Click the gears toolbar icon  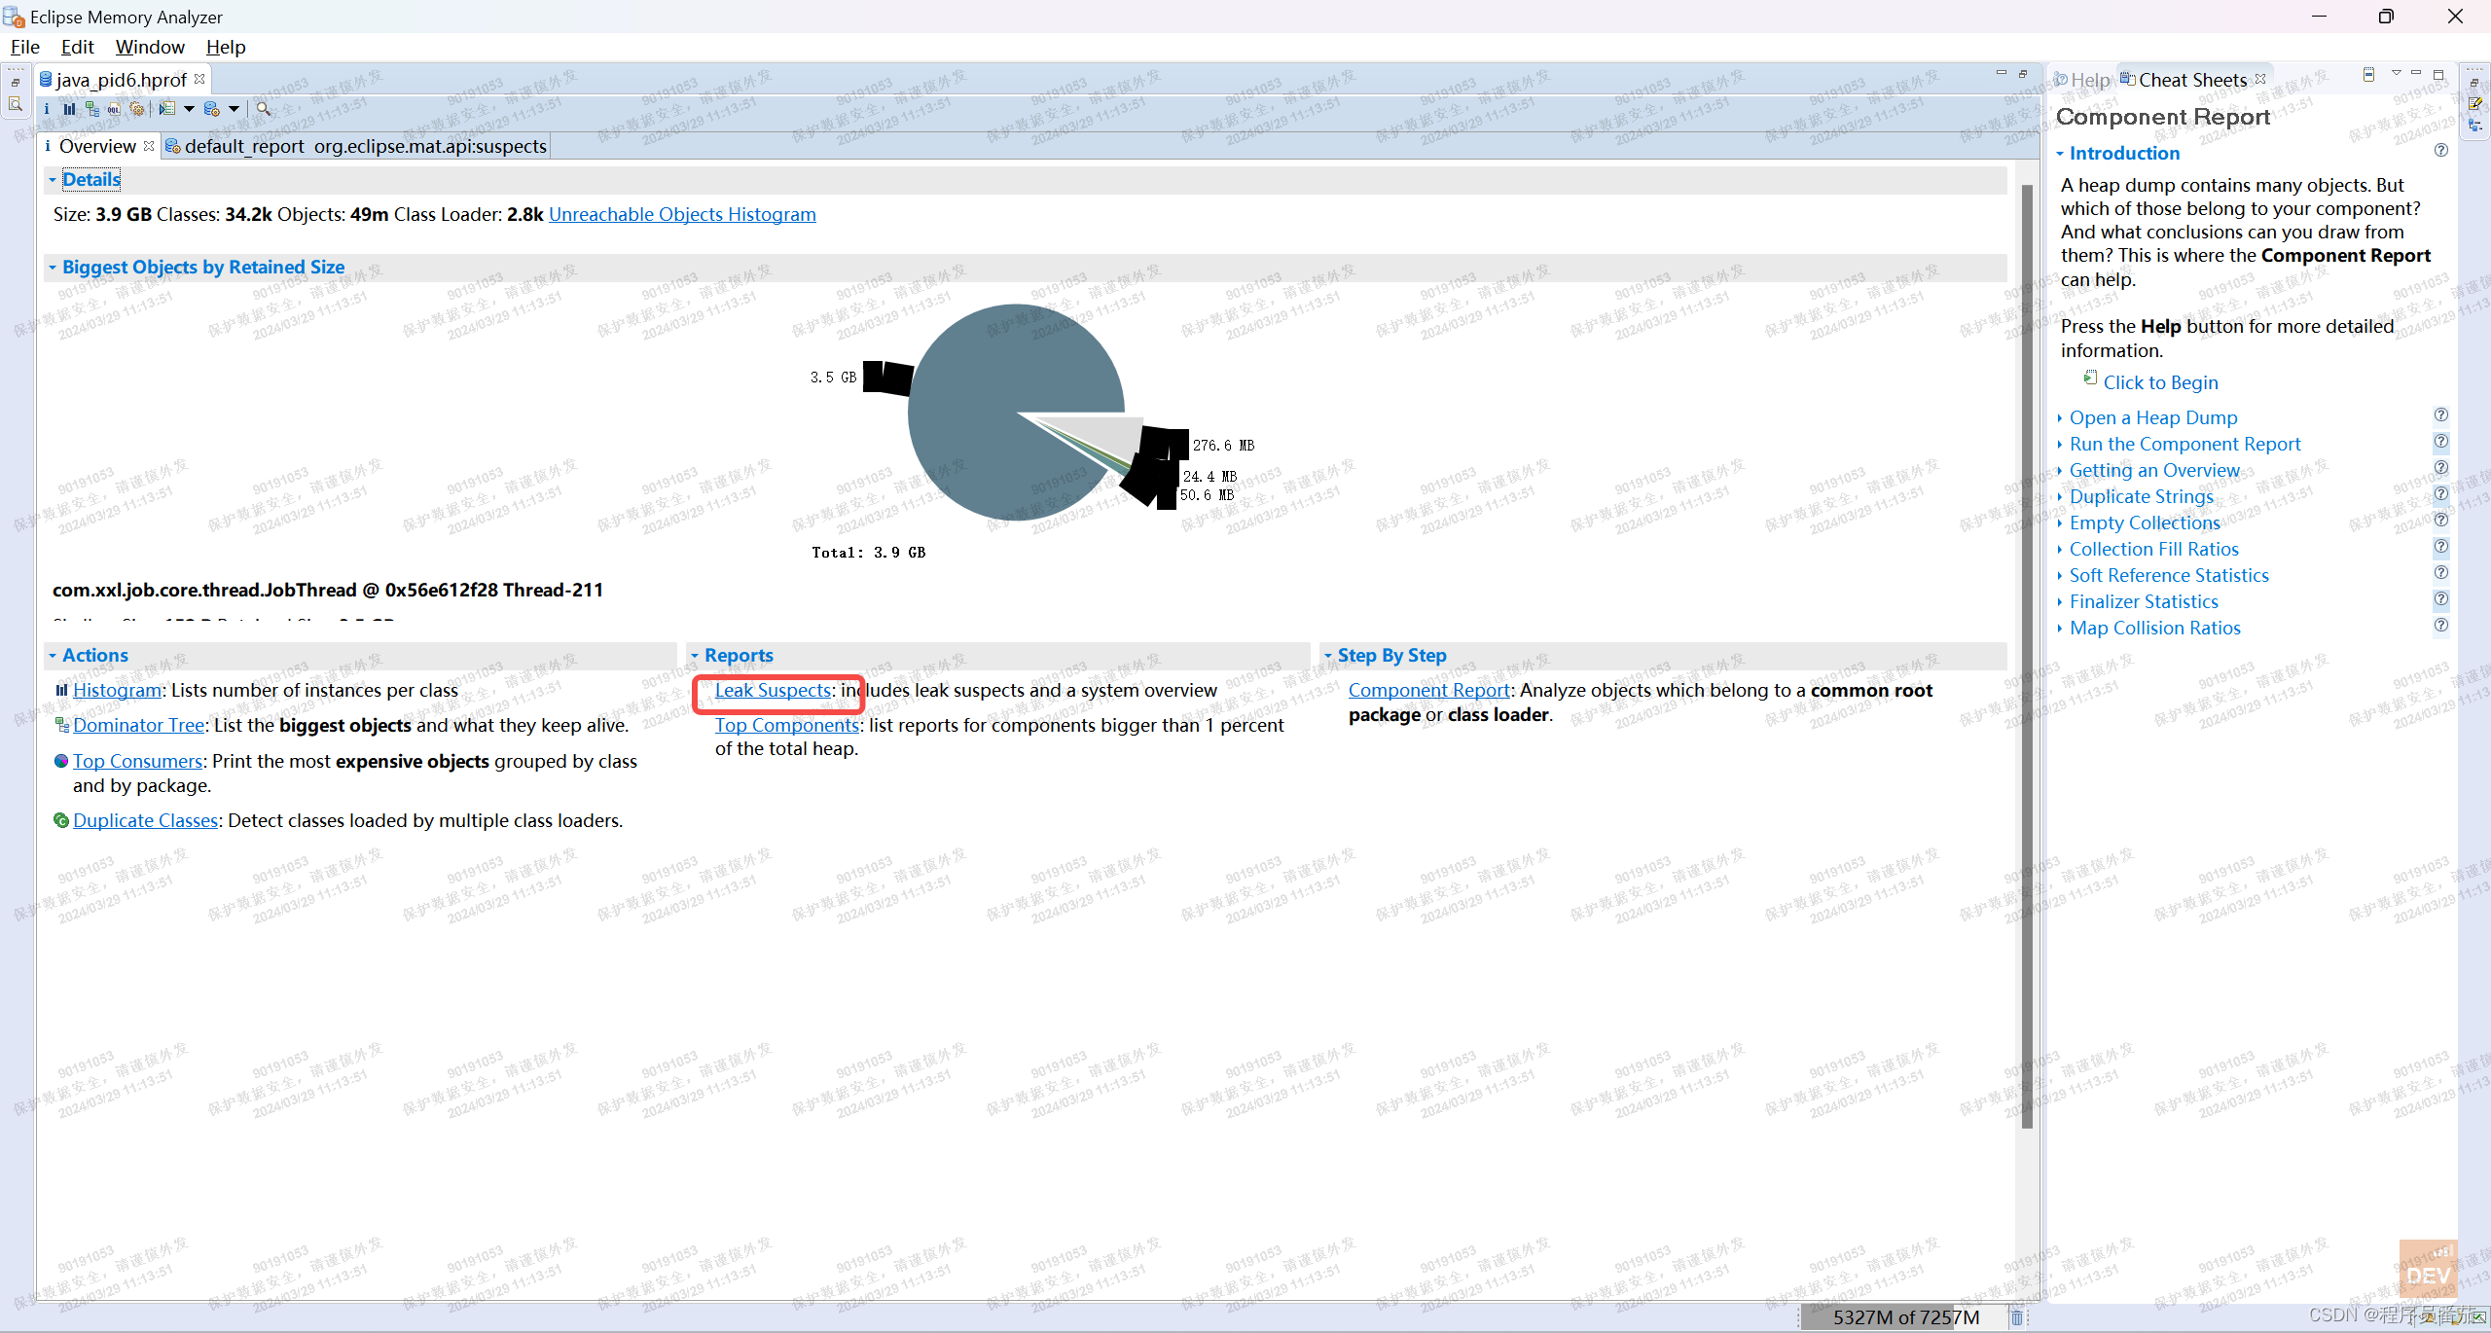pos(137,109)
